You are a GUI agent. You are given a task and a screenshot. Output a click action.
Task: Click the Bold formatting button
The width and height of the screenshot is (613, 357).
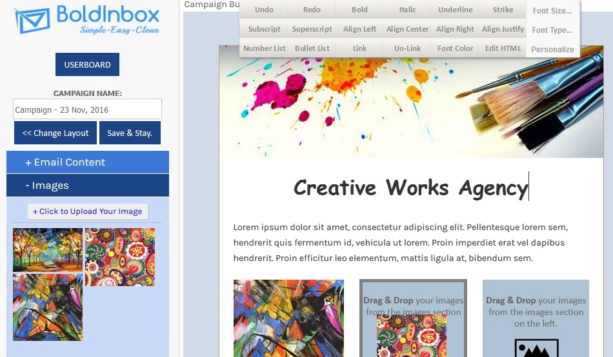[x=359, y=10]
